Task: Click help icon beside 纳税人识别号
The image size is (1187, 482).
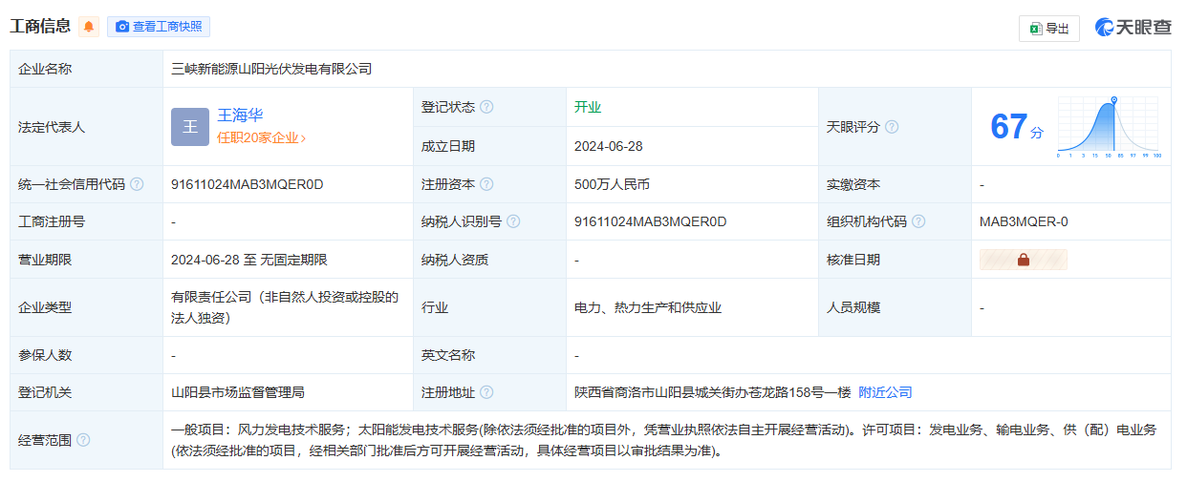Action: 514,221
